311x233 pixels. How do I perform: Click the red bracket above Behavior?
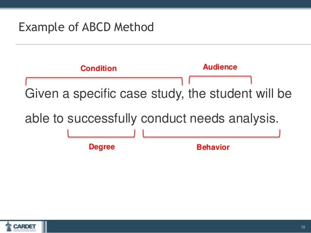pyautogui.click(x=214, y=135)
